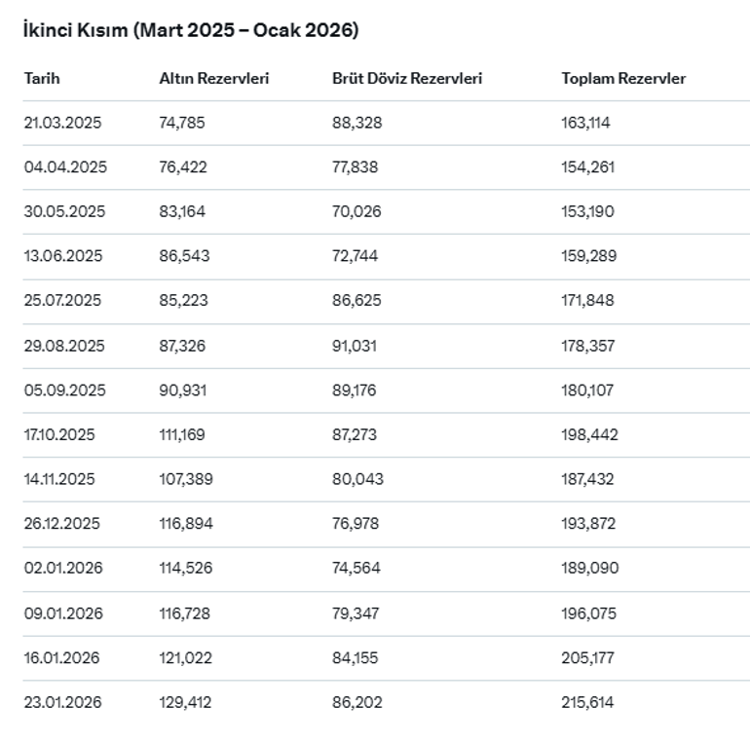Click the 'İkinci Kısım (Mart 2025 – Ocak 2026)' heading

191,30
